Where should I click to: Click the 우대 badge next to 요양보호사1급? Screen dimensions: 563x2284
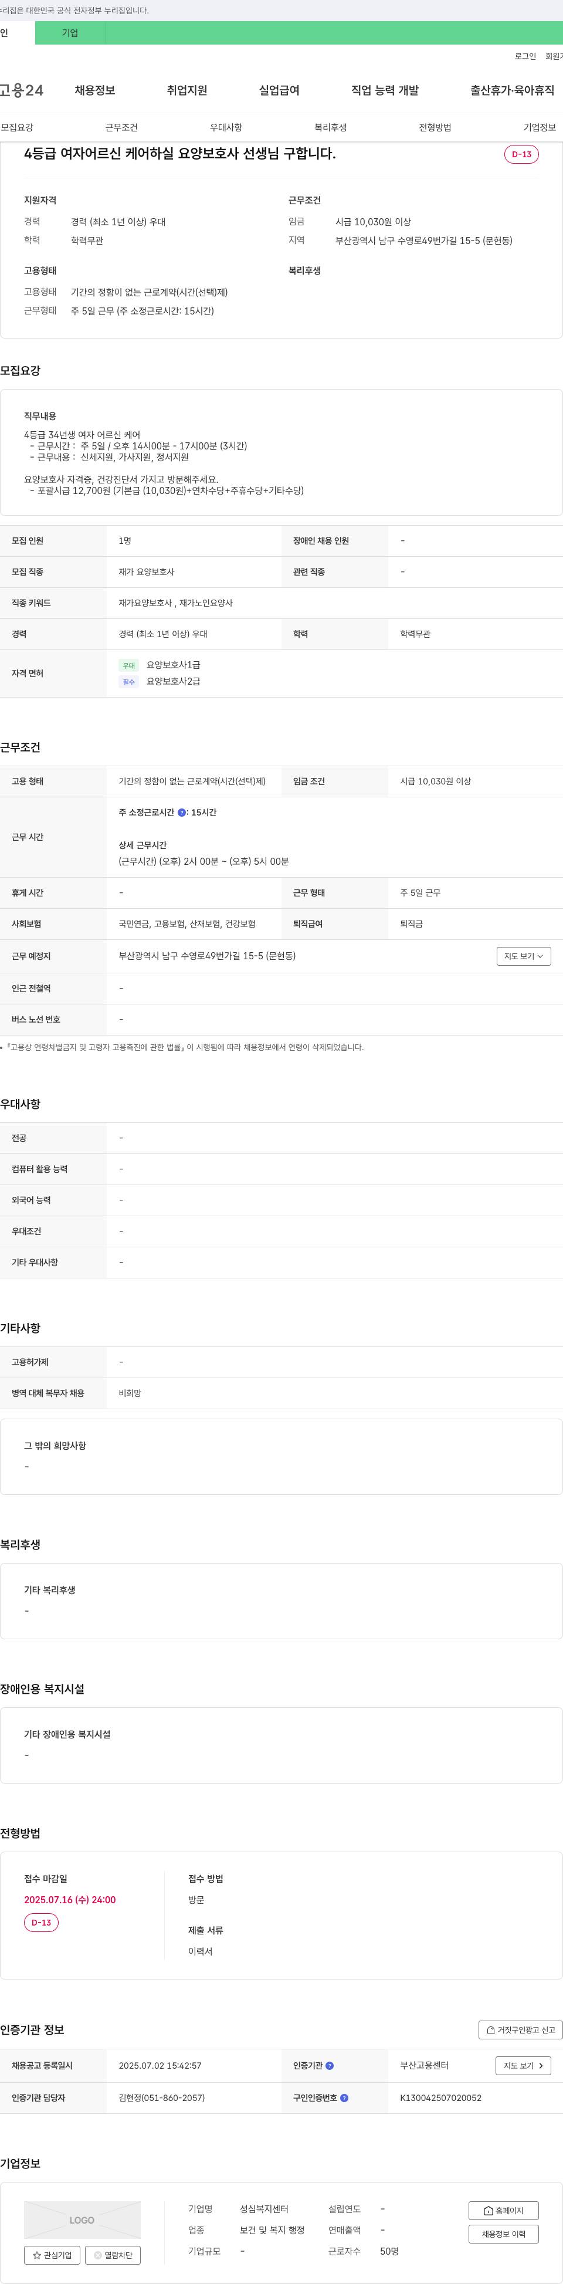click(128, 665)
